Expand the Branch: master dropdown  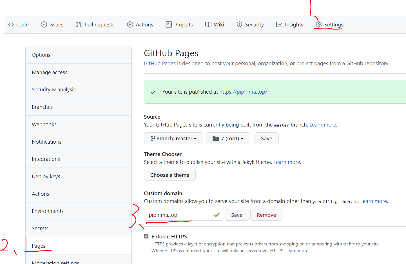(x=173, y=138)
